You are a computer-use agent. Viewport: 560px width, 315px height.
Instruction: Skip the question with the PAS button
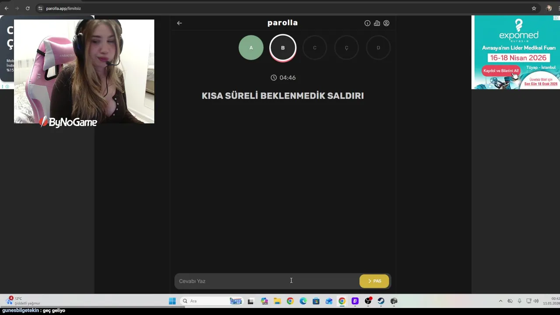374,281
